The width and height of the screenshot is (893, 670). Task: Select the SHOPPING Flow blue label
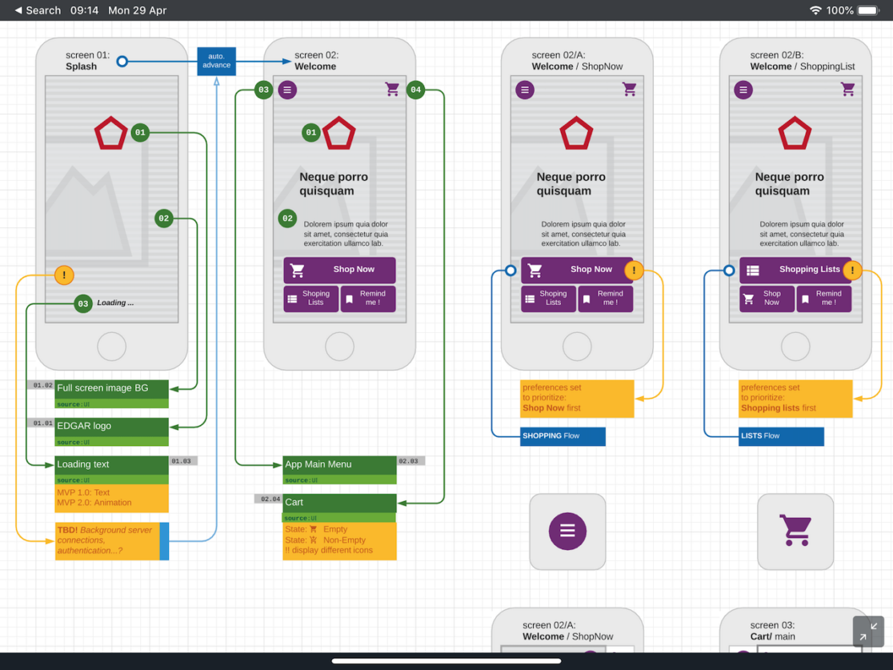click(563, 436)
